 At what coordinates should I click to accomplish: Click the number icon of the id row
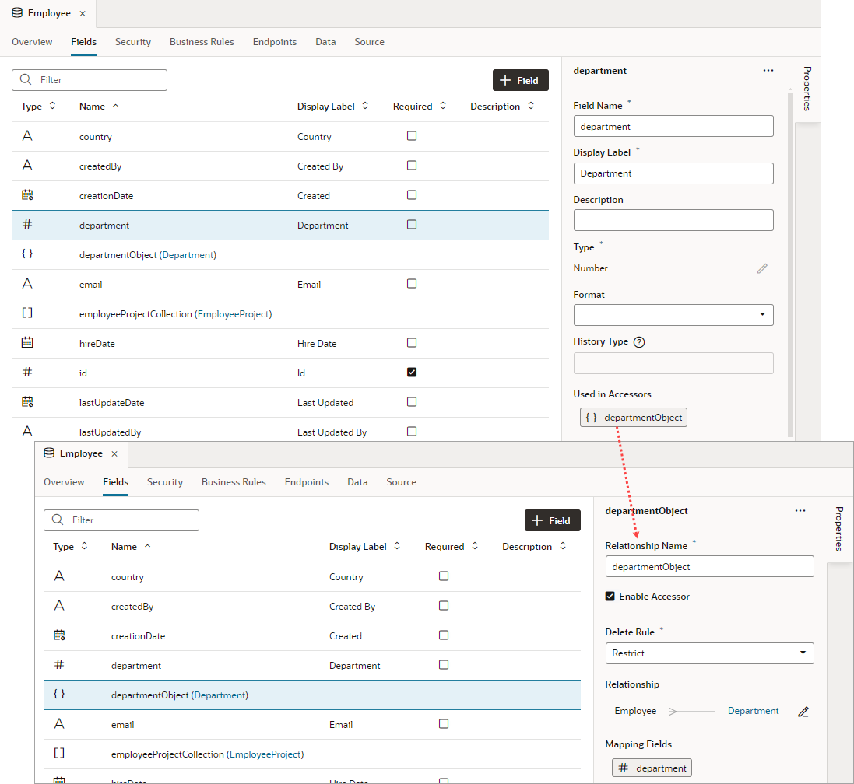27,372
